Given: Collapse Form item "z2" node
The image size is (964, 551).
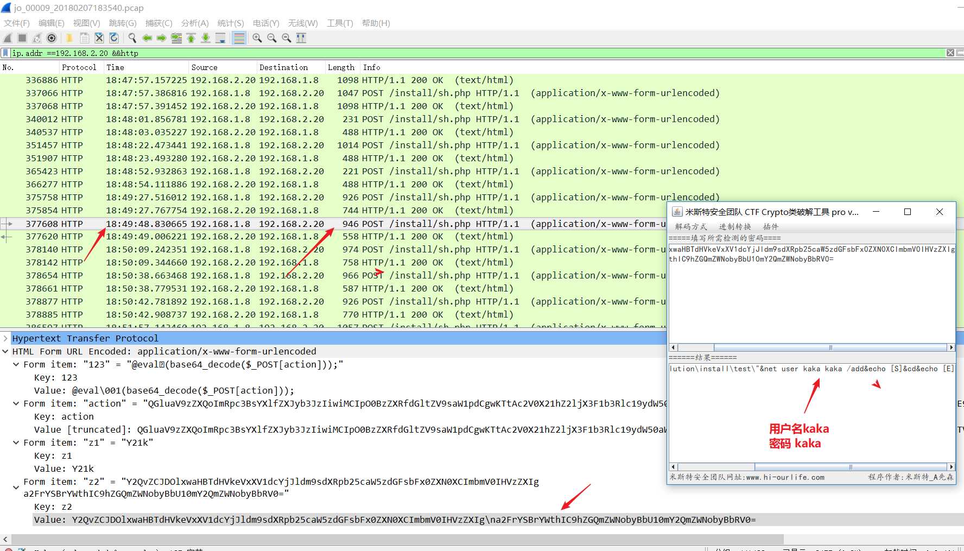Looking at the screenshot, I should (x=16, y=487).
